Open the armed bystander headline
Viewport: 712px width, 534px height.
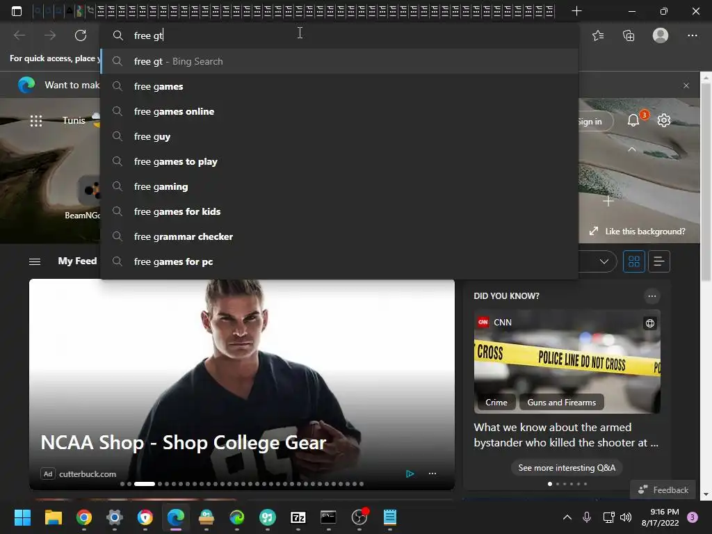(566, 435)
